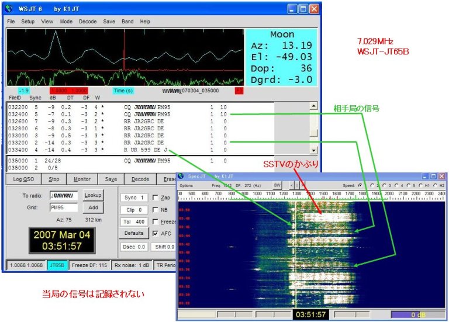This screenshot has width=449, height=322.
Task: Enable the Freeze checkbox
Action: pyautogui.click(x=155, y=222)
